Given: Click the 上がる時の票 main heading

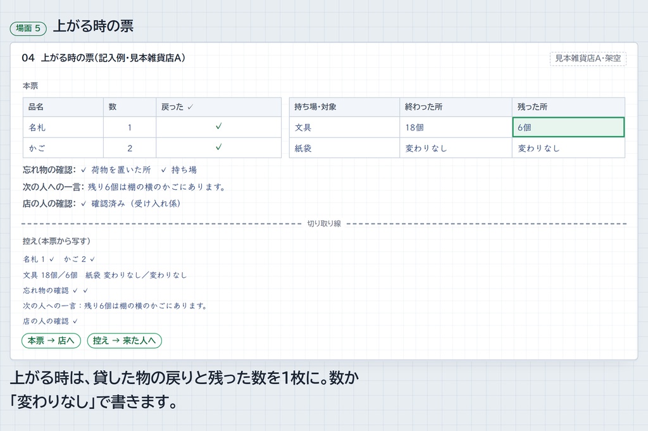Looking at the screenshot, I should click(94, 26).
